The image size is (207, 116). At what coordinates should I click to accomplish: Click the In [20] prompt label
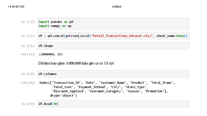[x=28, y=104]
